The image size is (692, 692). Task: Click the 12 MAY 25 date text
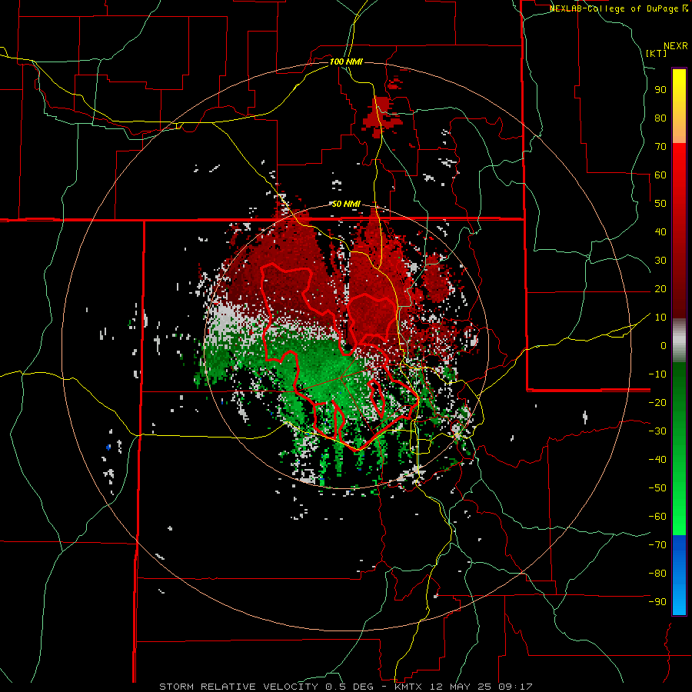pyautogui.click(x=461, y=687)
